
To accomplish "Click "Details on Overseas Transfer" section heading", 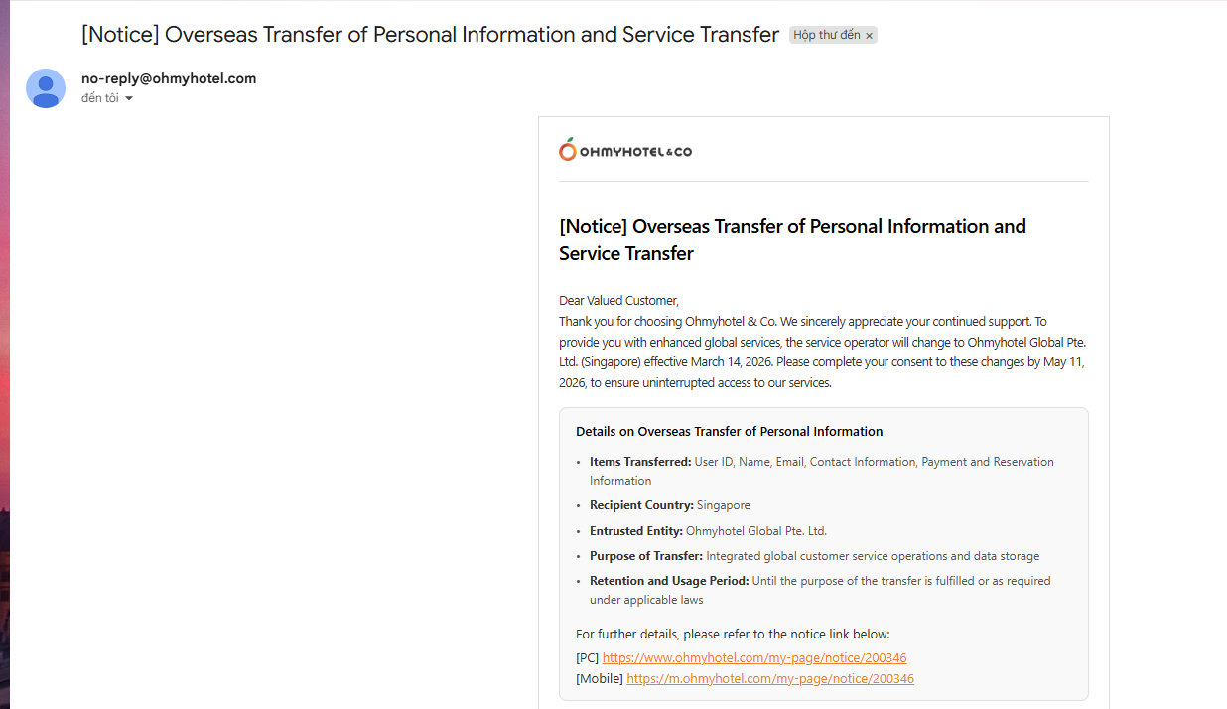I will click(729, 432).
